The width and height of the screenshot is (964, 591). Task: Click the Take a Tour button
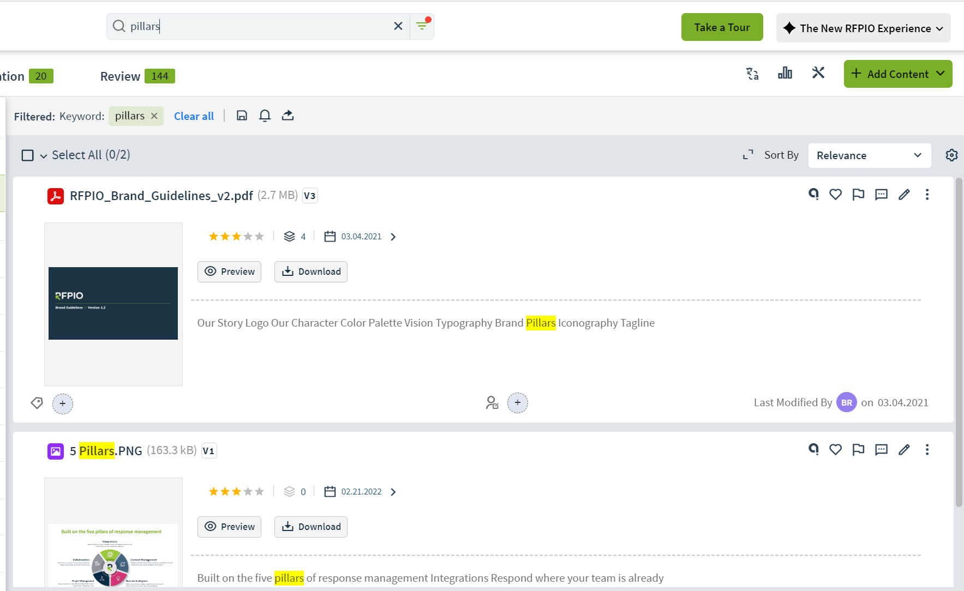click(722, 27)
